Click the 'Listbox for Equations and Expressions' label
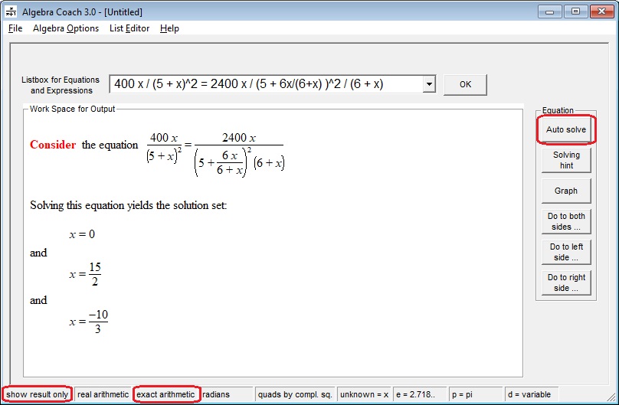The width and height of the screenshot is (619, 405). (61, 85)
